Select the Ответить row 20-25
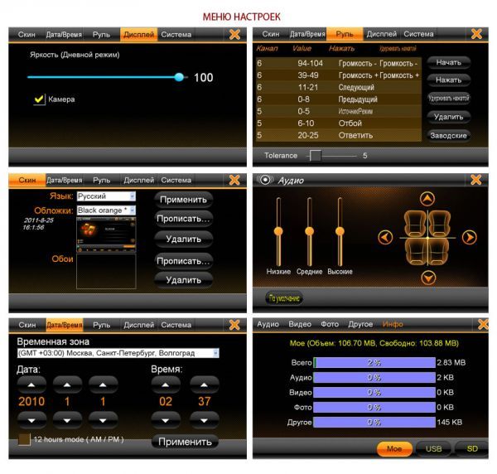The width and height of the screenshot is (497, 474). click(x=339, y=135)
